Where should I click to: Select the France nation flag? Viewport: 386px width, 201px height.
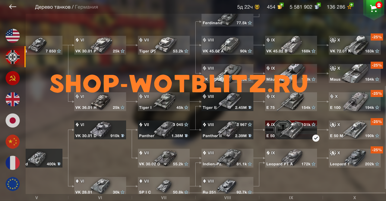tap(13, 163)
